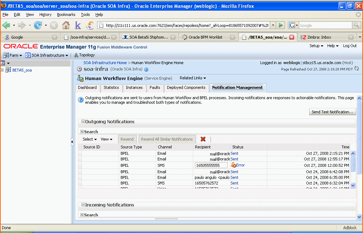Click the red X delete notification icon
This screenshot has width=363, height=233.
pos(203,139)
